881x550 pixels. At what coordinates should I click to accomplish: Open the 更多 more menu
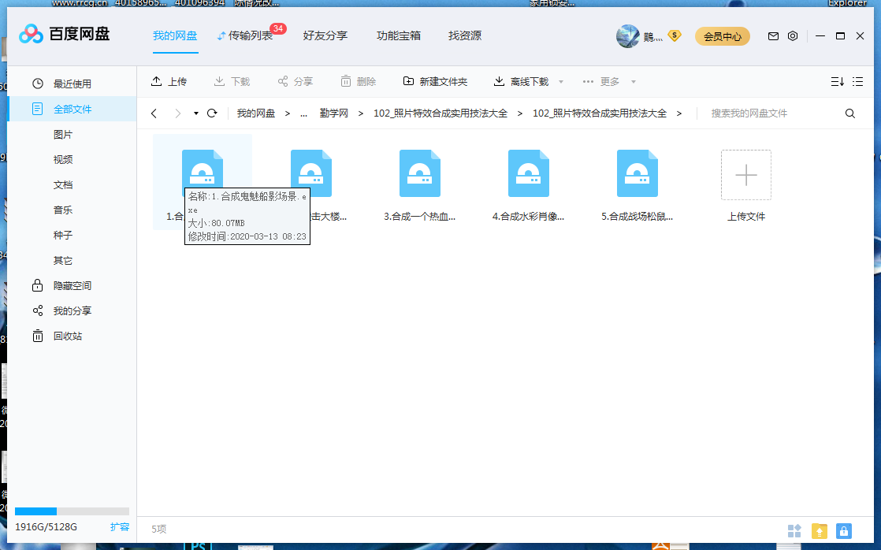click(x=600, y=81)
